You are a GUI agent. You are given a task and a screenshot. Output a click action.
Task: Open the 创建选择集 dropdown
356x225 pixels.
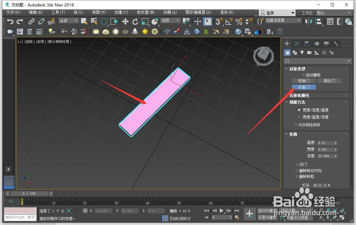point(283,20)
